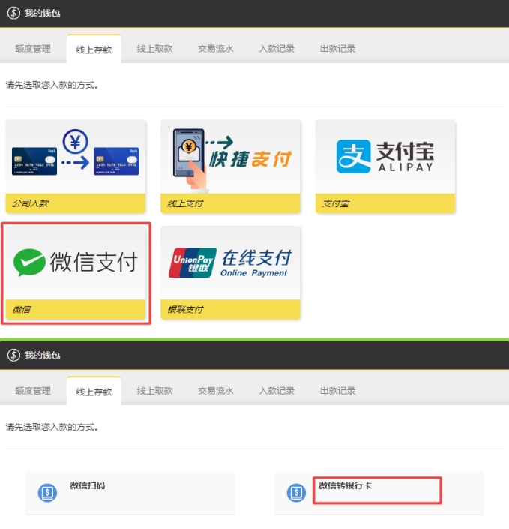This screenshot has width=509, height=529.
Task: Select the UnionPay 银联 online payment logo
Action: pyautogui.click(x=230, y=263)
